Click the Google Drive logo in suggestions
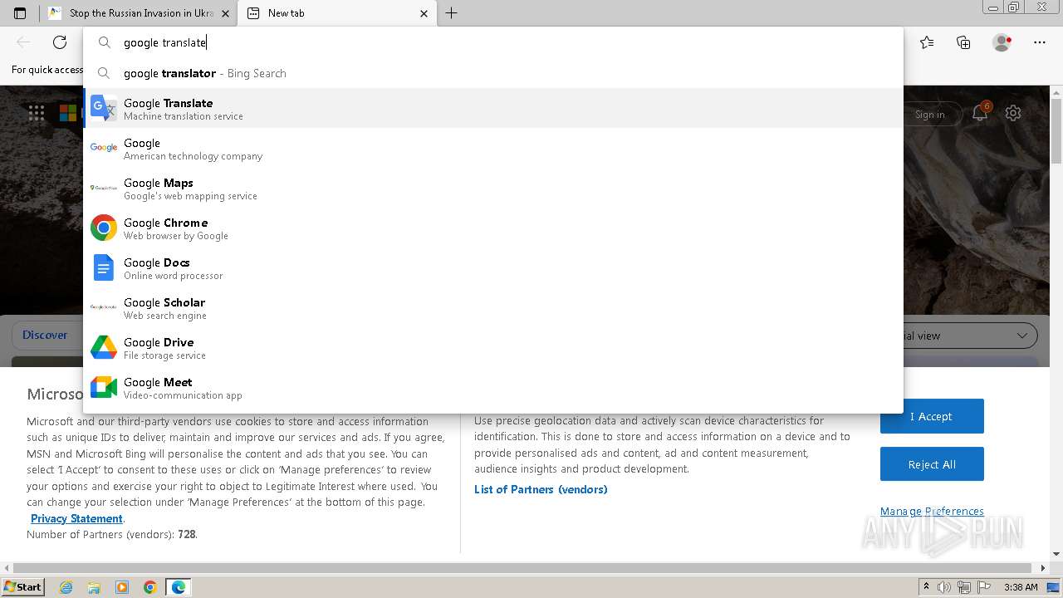The image size is (1063, 598). 104,347
